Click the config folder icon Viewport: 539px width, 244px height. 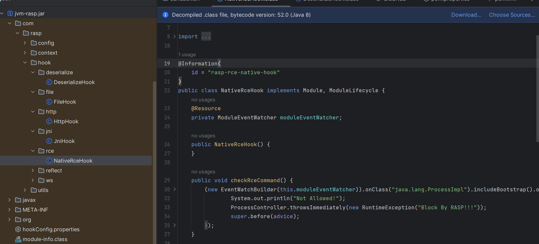pyautogui.click(x=33, y=43)
